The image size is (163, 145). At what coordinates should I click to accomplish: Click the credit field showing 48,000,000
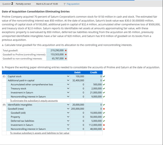point(94,129)
